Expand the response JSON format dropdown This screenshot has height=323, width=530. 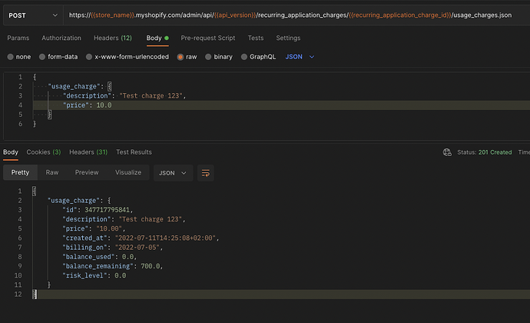(173, 173)
